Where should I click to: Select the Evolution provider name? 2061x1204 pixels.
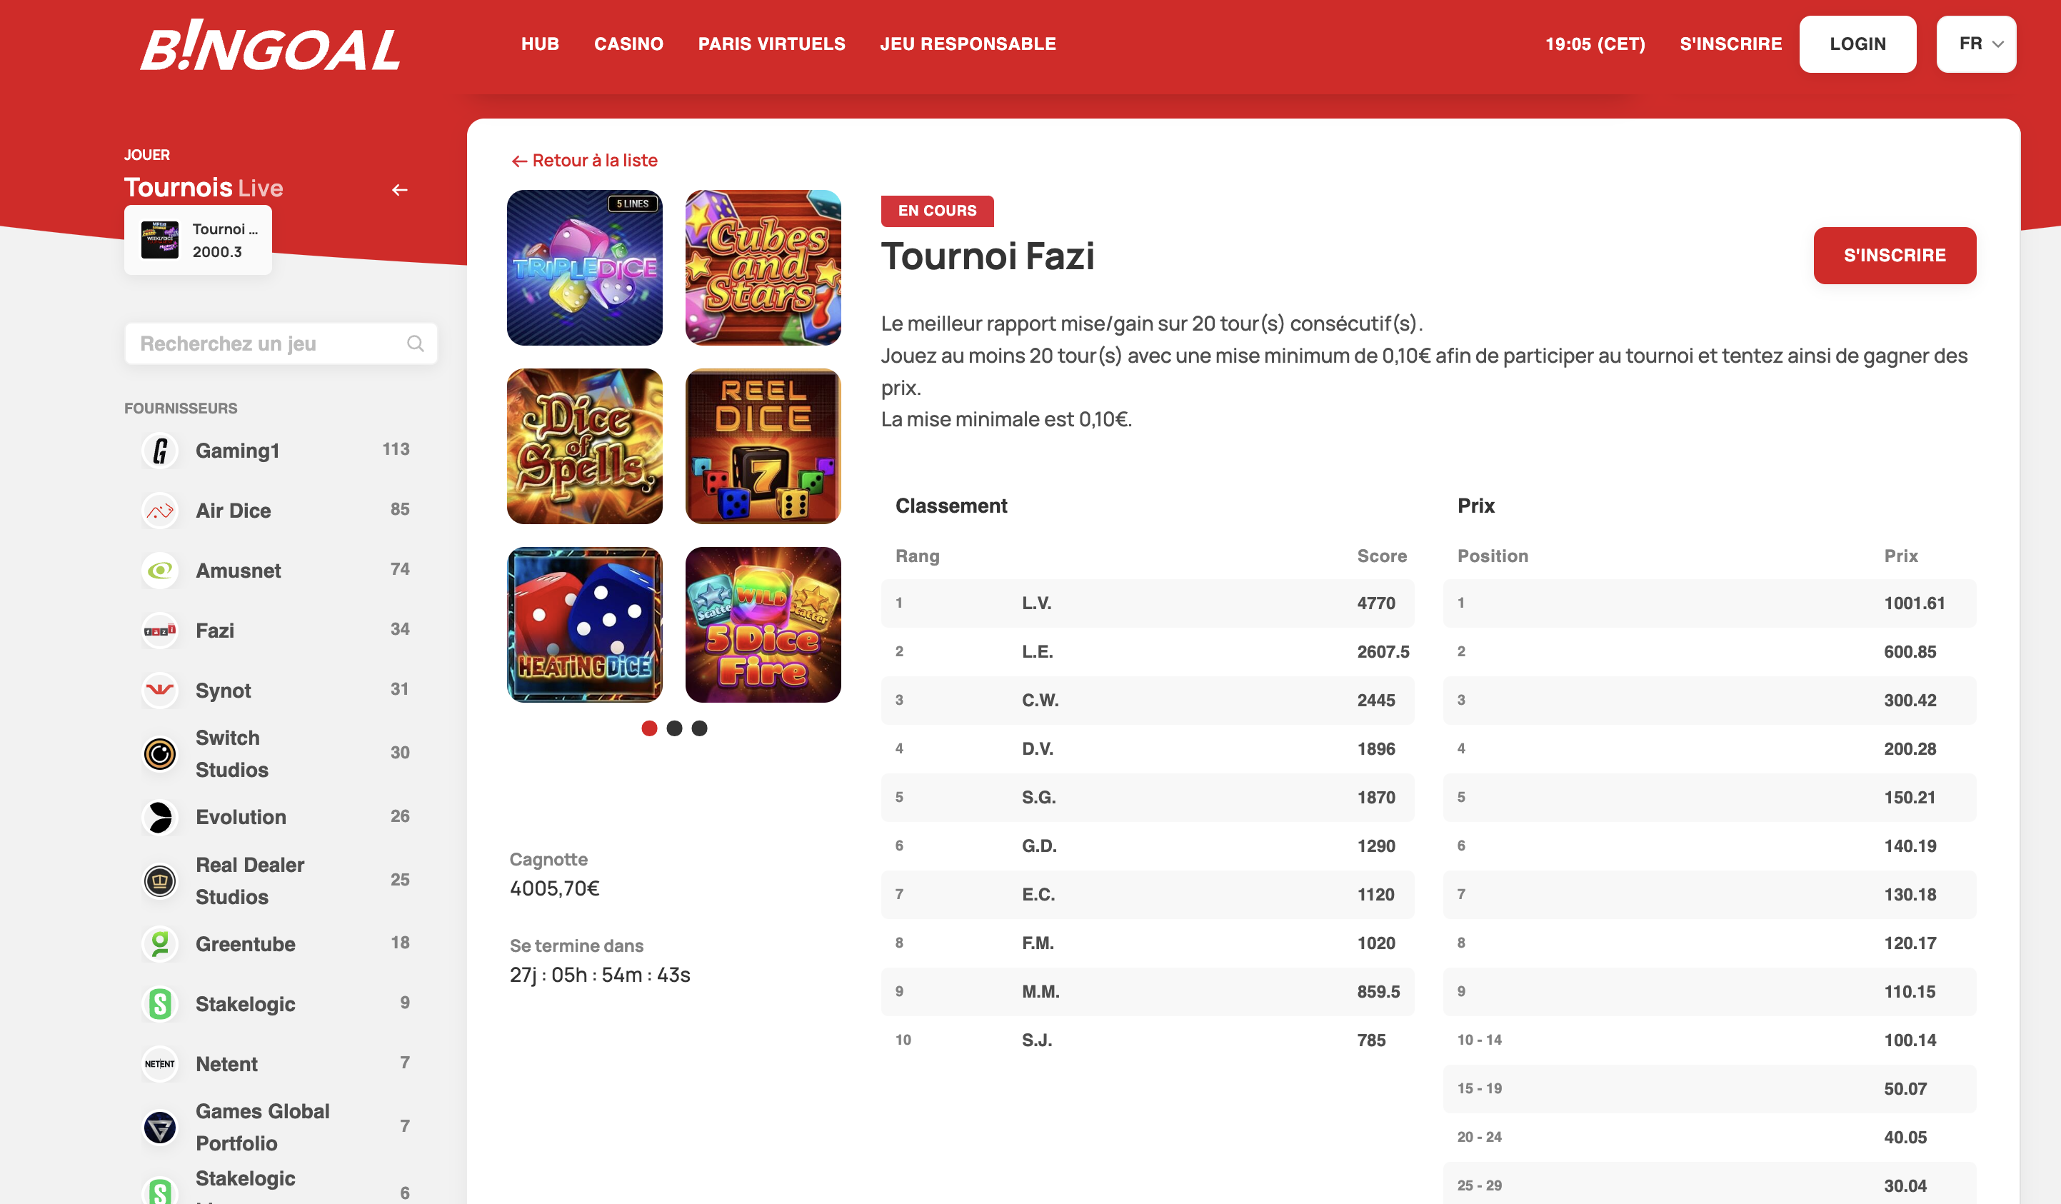[241, 817]
